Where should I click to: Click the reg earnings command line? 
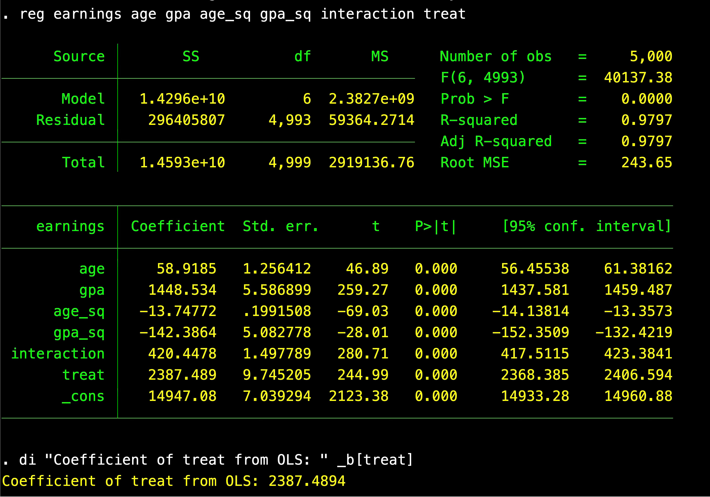pyautogui.click(x=234, y=14)
